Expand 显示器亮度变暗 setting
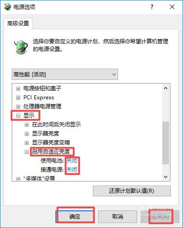Viewport: 183px width, 228px height. click(27, 143)
